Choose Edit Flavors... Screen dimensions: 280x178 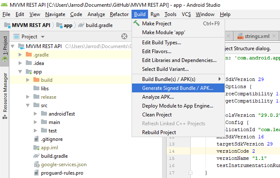click(x=178, y=51)
